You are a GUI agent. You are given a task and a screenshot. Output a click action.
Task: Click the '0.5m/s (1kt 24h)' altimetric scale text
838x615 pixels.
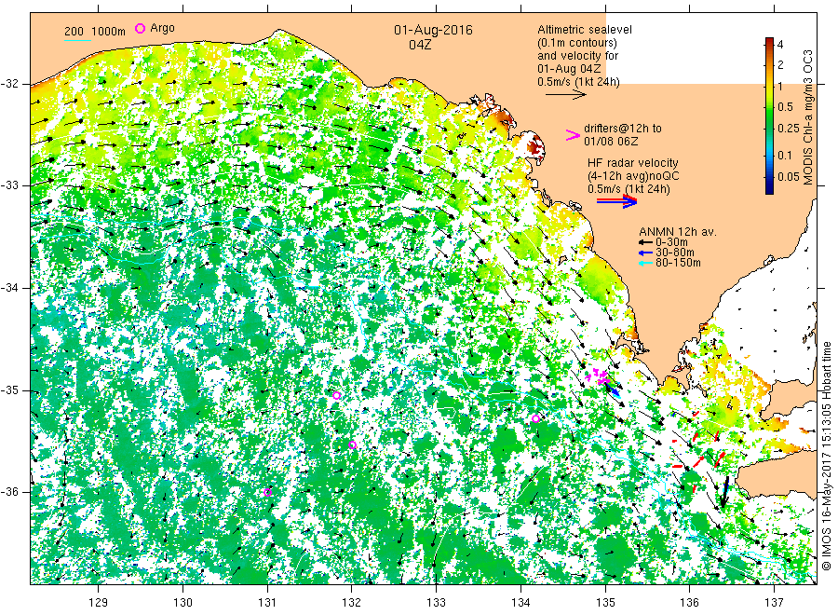[x=579, y=82]
